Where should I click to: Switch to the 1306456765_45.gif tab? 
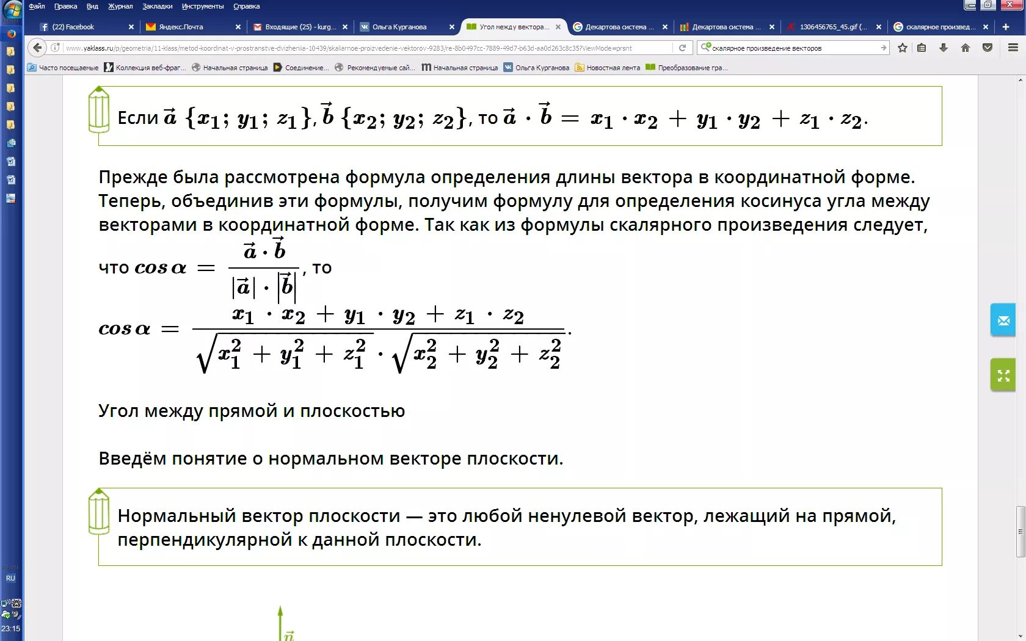click(834, 27)
